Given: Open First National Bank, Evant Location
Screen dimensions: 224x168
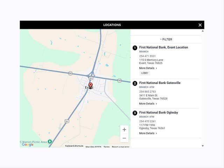Looking at the screenshot, I should point(163,47).
